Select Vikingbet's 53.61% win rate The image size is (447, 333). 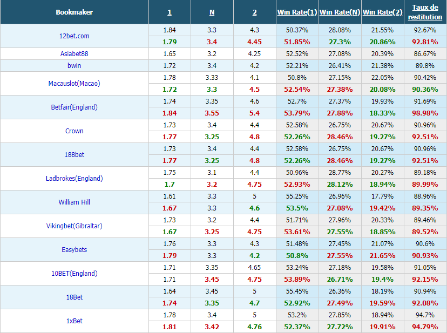tap(297, 232)
